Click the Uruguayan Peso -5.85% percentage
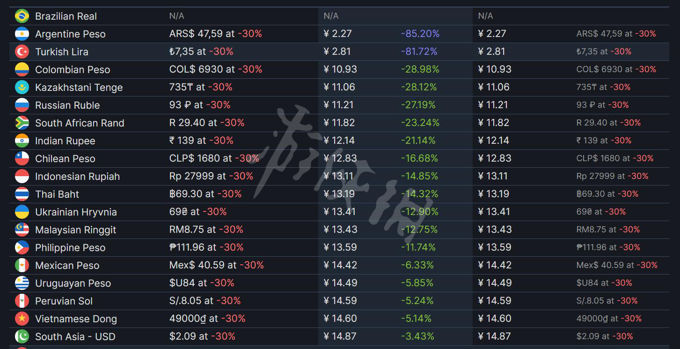This screenshot has width=680, height=349. (x=417, y=283)
